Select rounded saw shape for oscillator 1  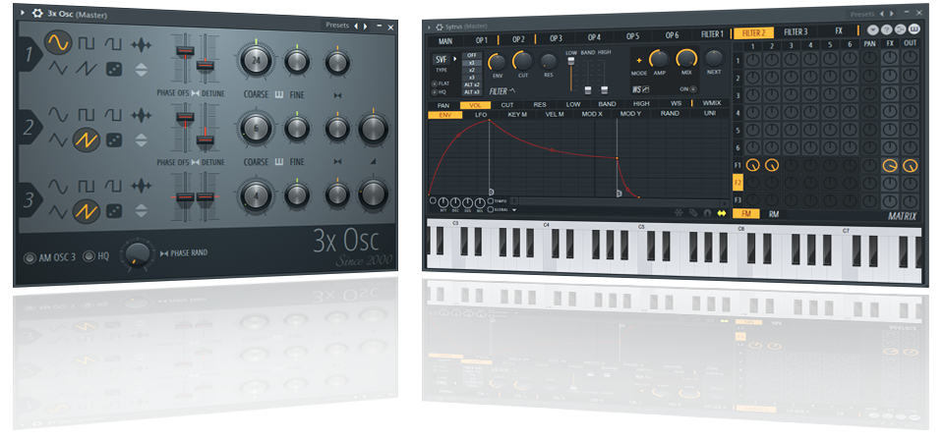(x=113, y=44)
